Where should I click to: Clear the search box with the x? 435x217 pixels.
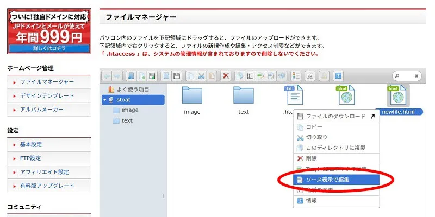pyautogui.click(x=417, y=76)
